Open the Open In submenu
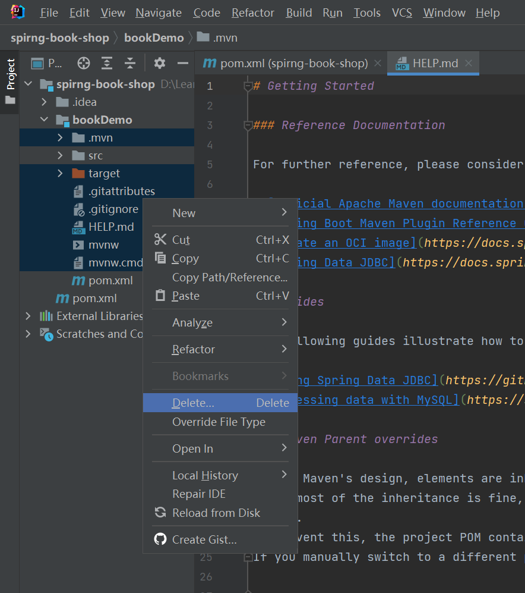Screen dimensions: 525x593 [x=220, y=448]
